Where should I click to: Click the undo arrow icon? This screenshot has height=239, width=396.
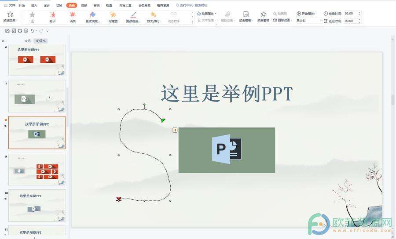pyautogui.click(x=32, y=31)
